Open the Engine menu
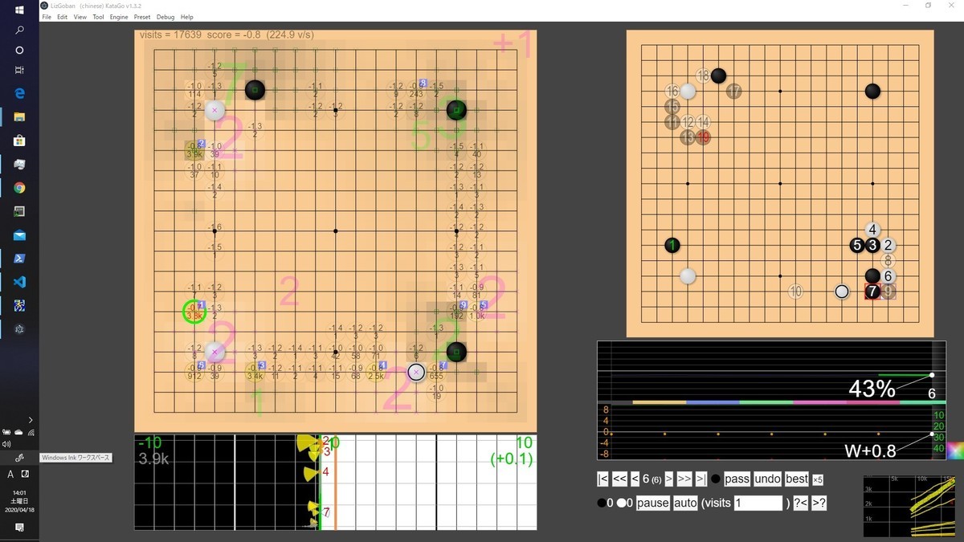Screen dimensions: 964x542 [x=119, y=17]
